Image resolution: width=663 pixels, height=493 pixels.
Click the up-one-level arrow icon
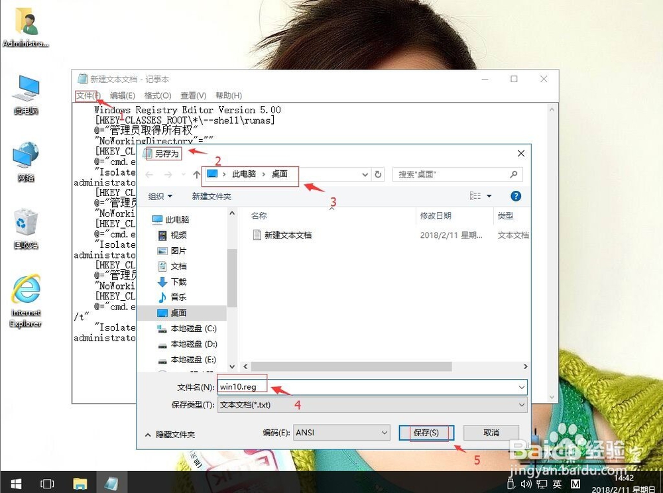(x=196, y=174)
